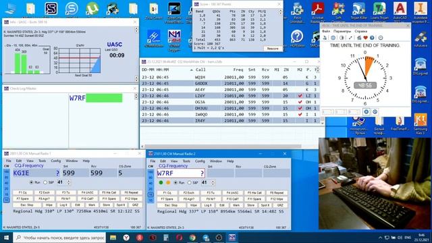This screenshot has width=432, height=243.
Task: Click F12 Wipe button in Radio 2 window
Action: [277, 199]
